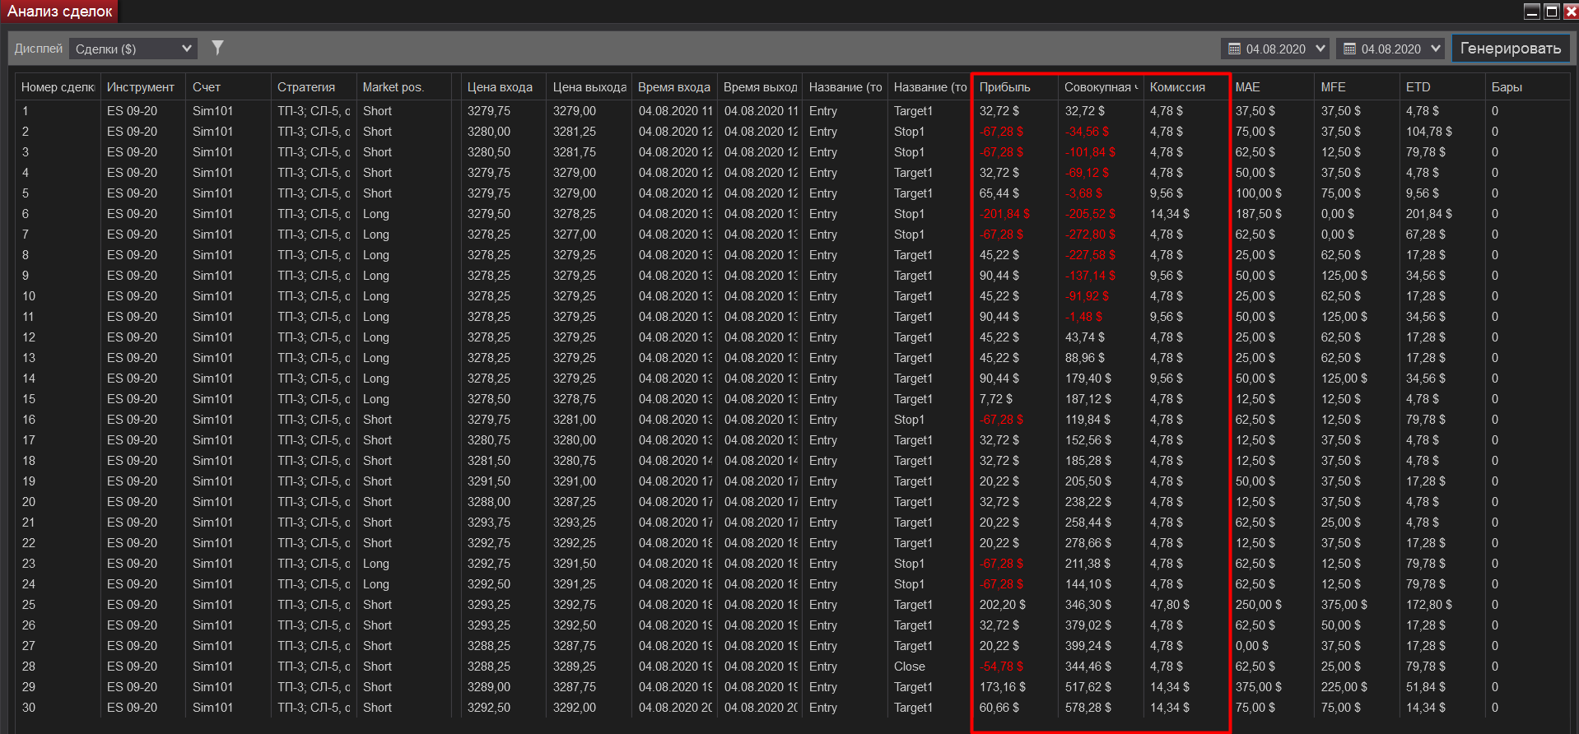Click the Совокупная column header
The image size is (1579, 734).
point(1101,87)
